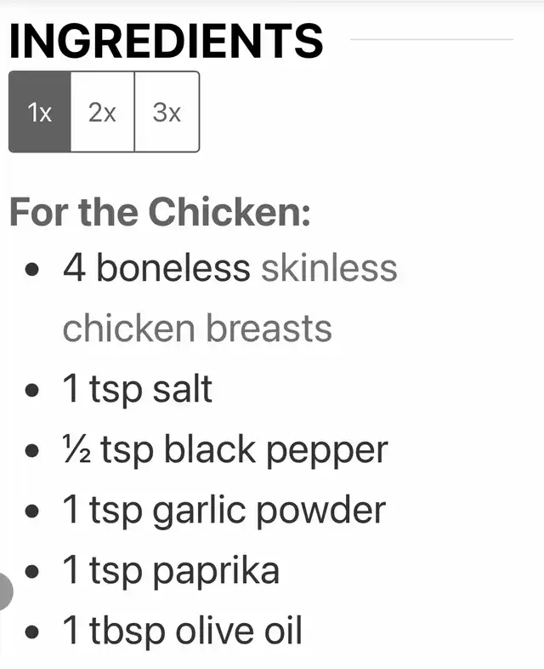Click the bullet beside garlic powder
Viewport: 544px width, 669px height.
coord(32,511)
